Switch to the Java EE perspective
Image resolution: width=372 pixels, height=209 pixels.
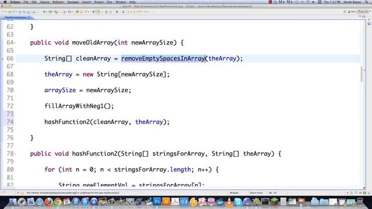point(363,12)
